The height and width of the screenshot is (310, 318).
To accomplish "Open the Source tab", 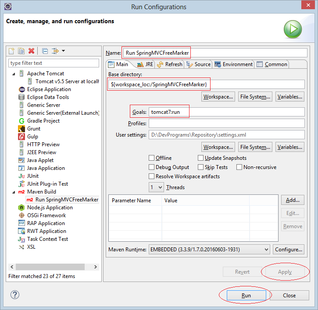I will pos(199,64).
